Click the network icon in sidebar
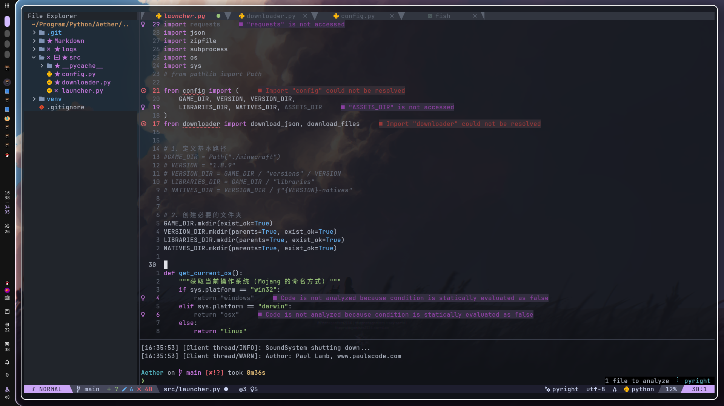724x406 pixels. (7, 389)
